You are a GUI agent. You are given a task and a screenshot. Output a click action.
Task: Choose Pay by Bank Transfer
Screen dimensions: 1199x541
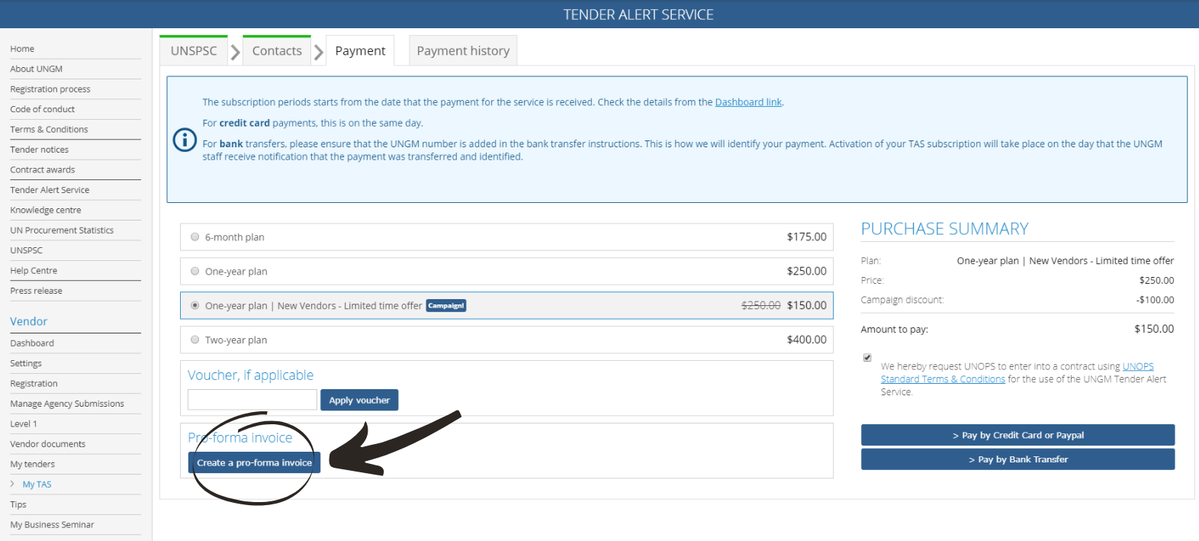point(1017,459)
